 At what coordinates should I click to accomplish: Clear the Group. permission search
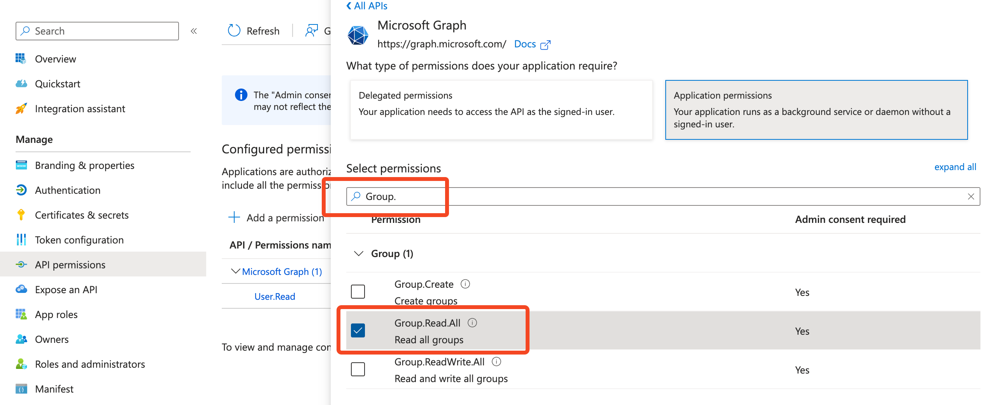[x=971, y=196]
